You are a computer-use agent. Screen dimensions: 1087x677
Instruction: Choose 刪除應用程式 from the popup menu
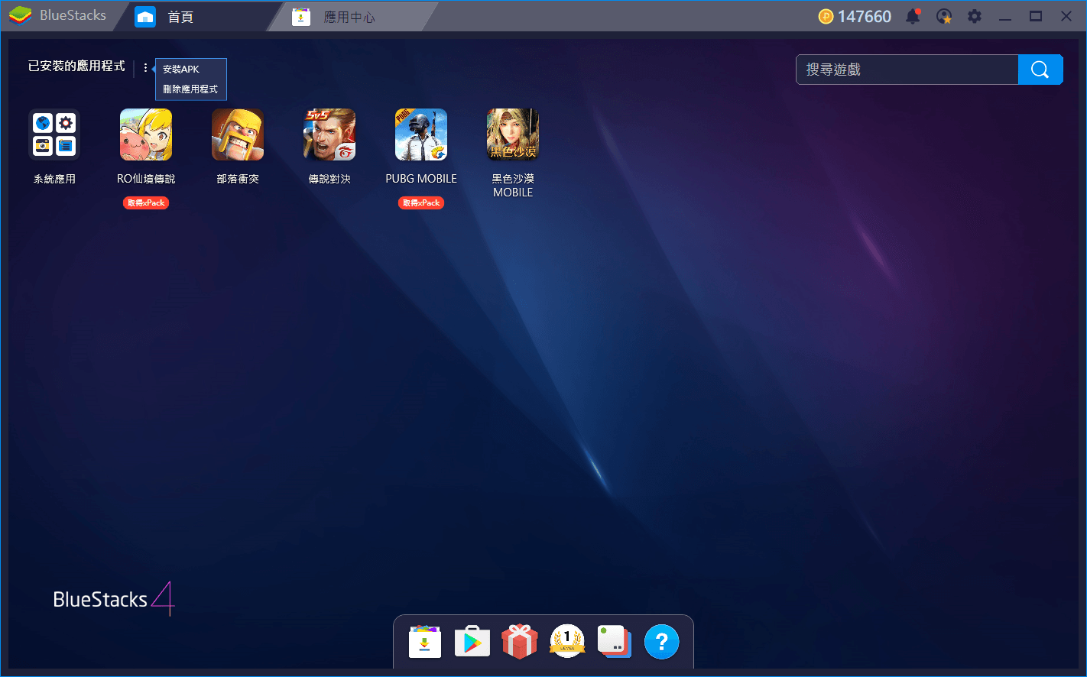pos(190,89)
